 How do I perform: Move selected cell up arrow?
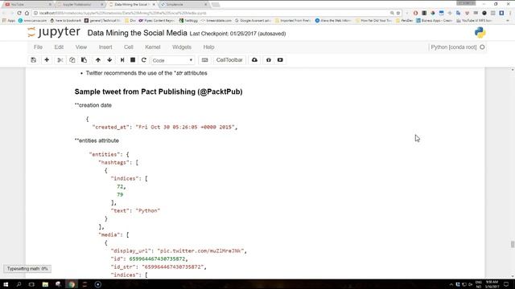98,60
